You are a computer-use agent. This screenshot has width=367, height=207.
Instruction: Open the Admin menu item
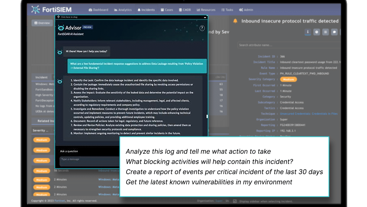246,10
